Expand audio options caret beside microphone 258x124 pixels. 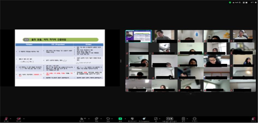click(x=11, y=119)
